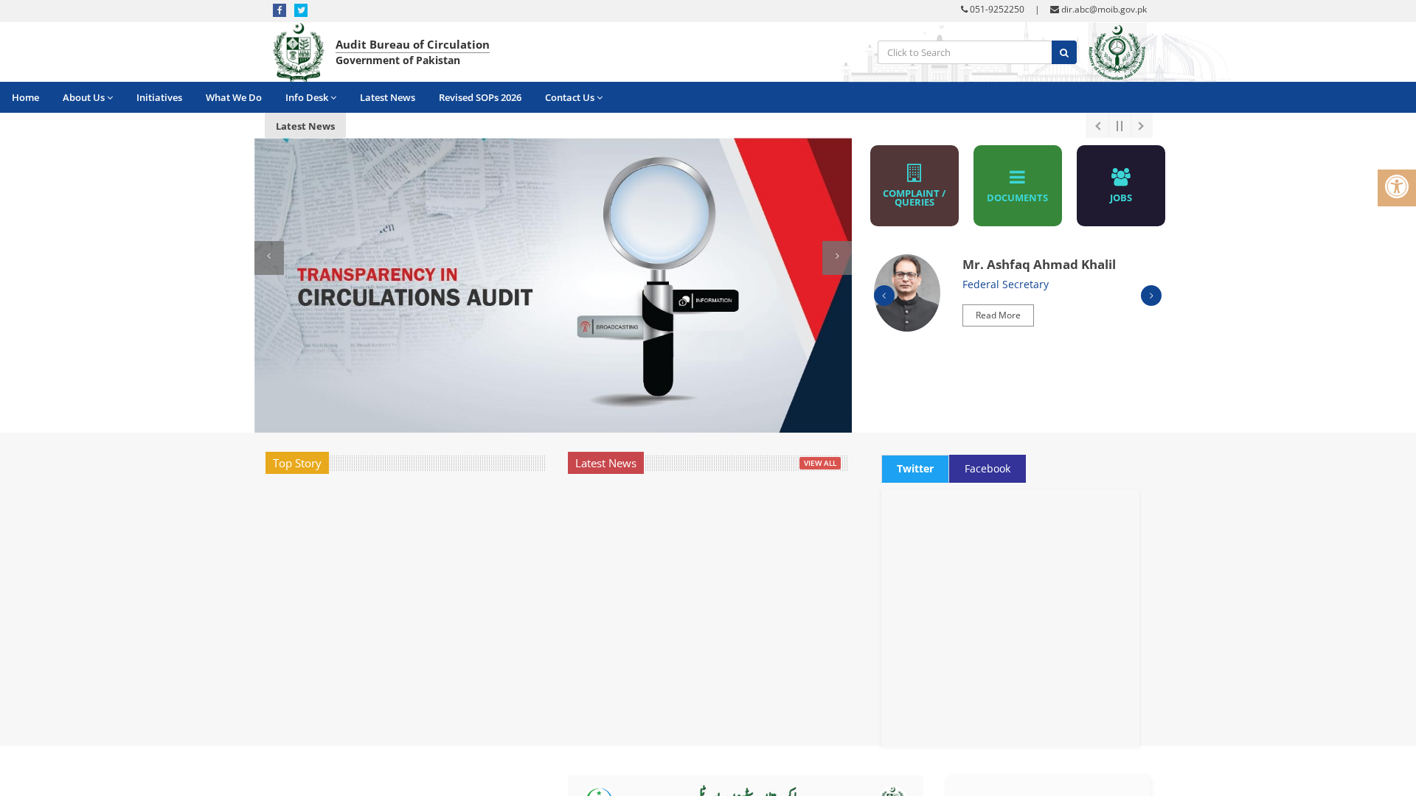Expand the Info Desk dropdown menu

310,97
